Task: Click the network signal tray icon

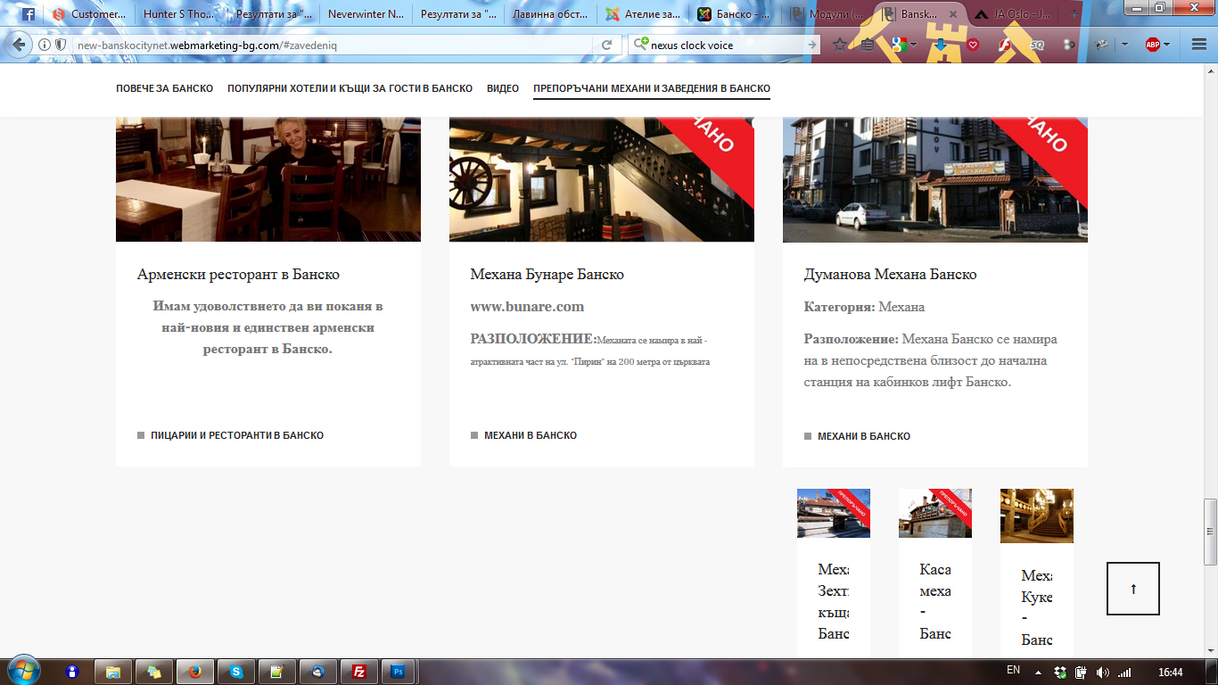Action: tap(1124, 673)
